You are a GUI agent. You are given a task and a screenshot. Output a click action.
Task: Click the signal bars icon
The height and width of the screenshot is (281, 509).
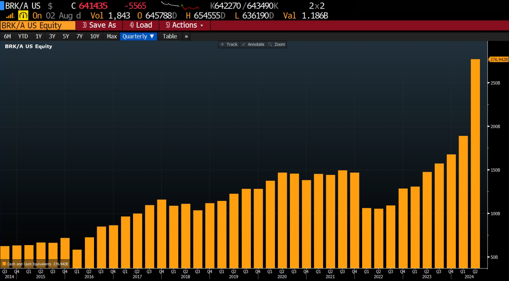tap(10, 16)
